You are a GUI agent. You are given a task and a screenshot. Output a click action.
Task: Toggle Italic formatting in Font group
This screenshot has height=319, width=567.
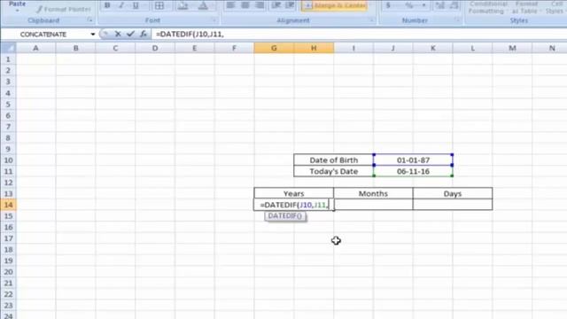click(121, 5)
